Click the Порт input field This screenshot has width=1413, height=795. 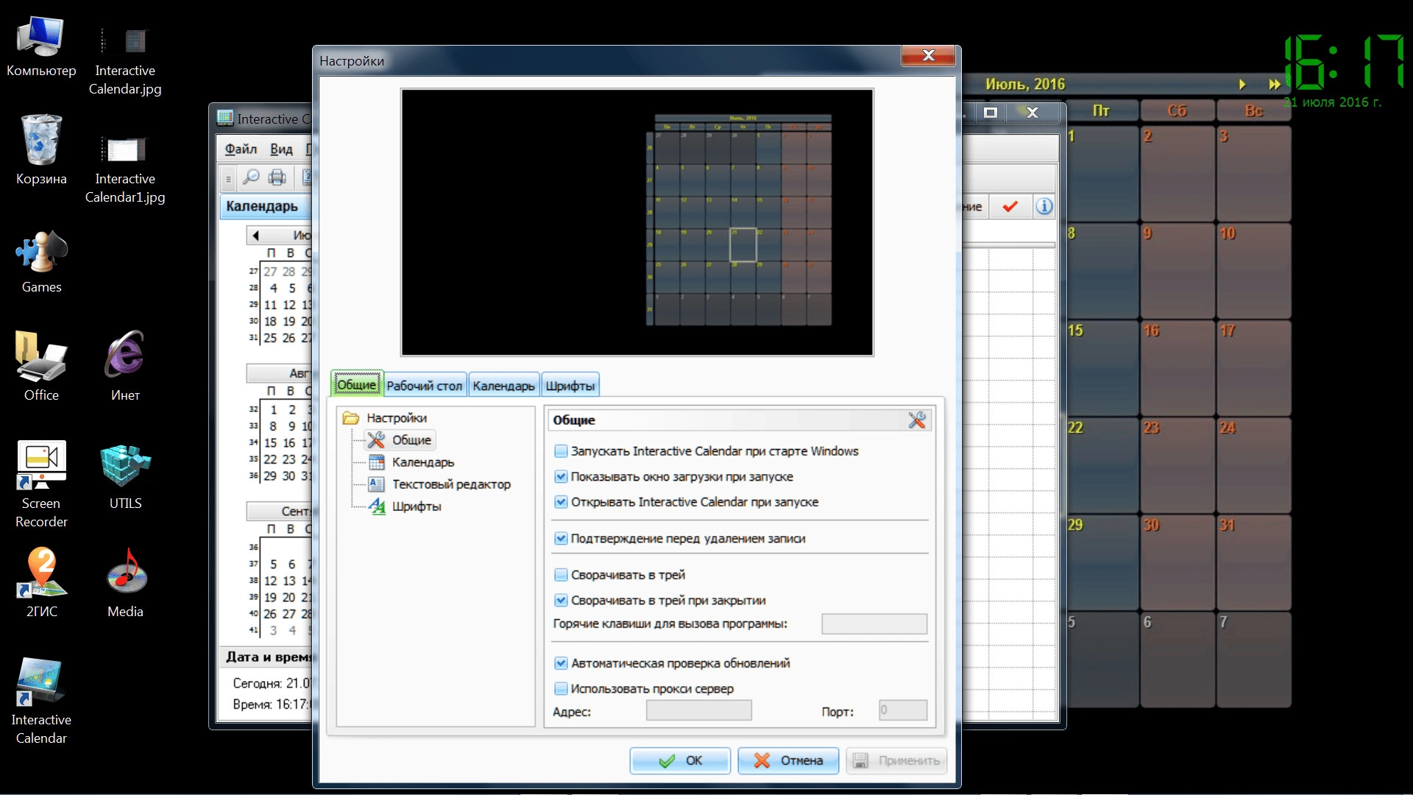(x=903, y=711)
